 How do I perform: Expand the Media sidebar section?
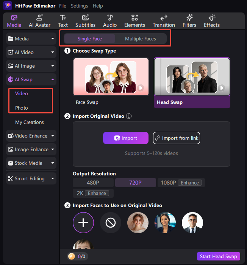point(31,39)
